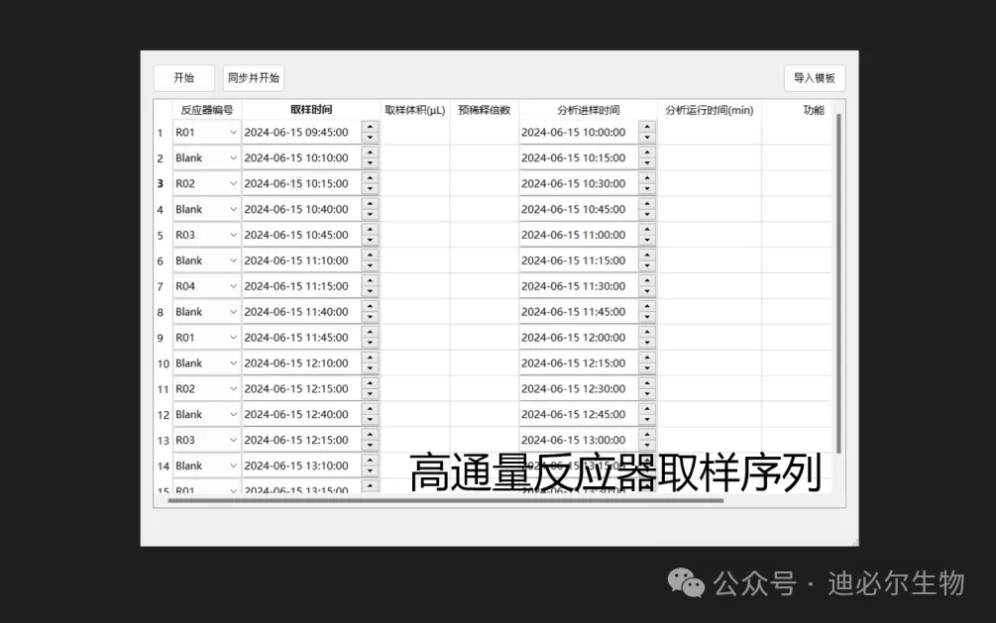
Task: Click the down arrow on row 2 sampling time
Action: [x=368, y=161]
